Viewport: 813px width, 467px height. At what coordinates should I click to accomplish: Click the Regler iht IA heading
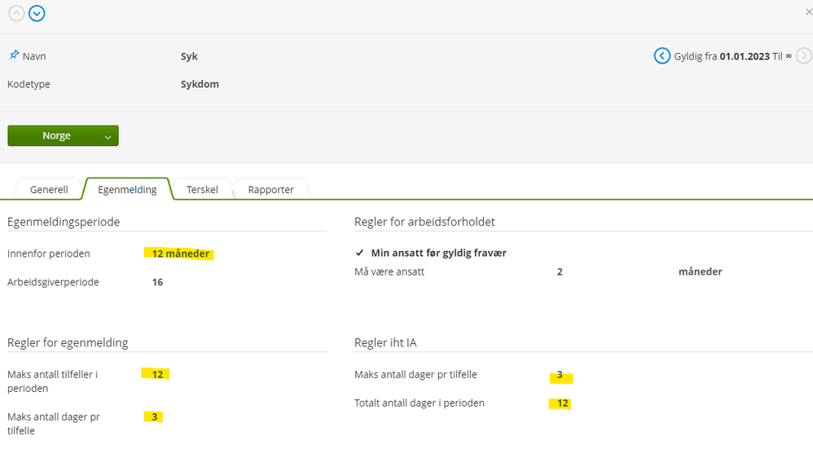coord(385,342)
